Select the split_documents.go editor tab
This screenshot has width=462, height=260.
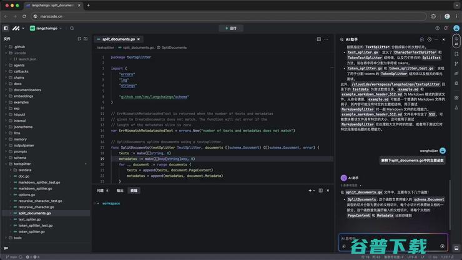(118, 39)
